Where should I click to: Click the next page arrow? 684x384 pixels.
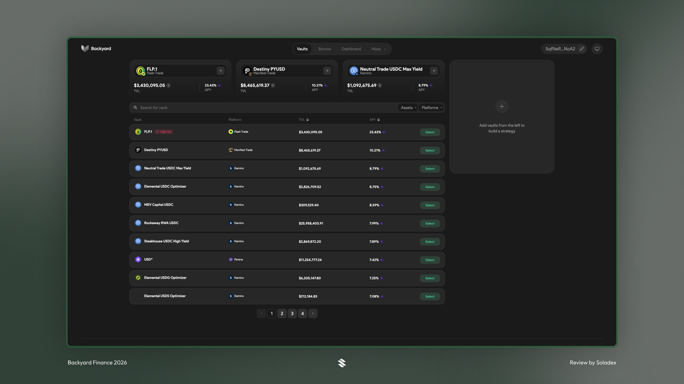pyautogui.click(x=313, y=314)
